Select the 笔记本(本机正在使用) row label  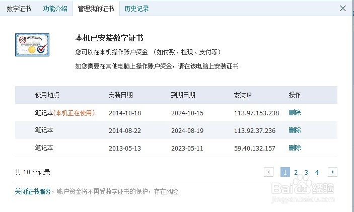[65, 113]
